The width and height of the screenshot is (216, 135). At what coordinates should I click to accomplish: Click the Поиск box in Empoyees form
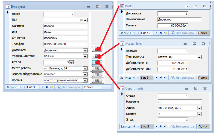point(93,87)
